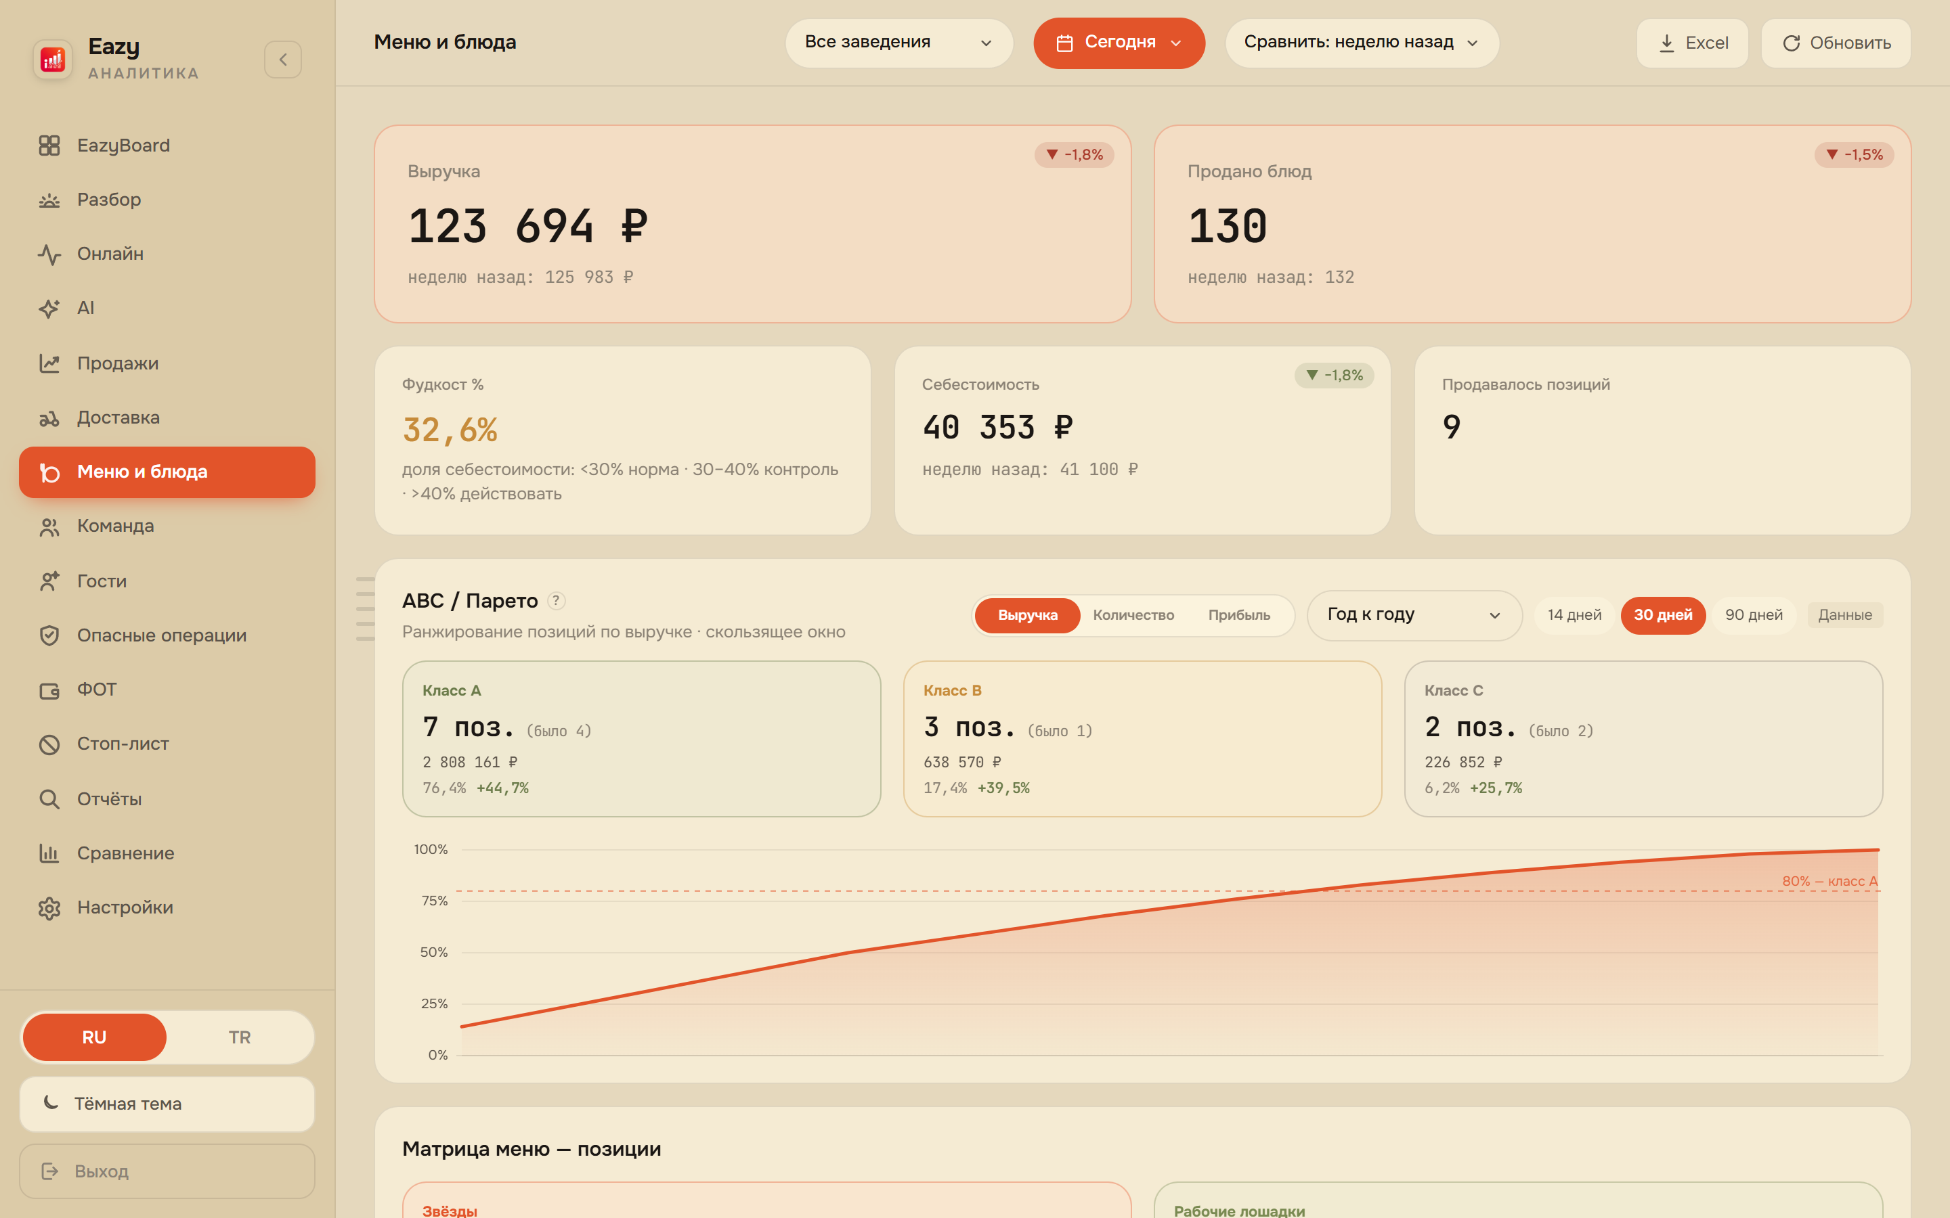The height and width of the screenshot is (1218, 1950).
Task: Switch language to RU
Action: click(x=94, y=1037)
